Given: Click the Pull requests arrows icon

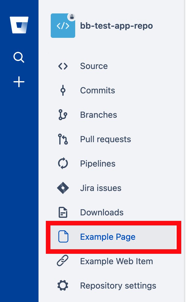Looking at the screenshot, I should click(63, 139).
